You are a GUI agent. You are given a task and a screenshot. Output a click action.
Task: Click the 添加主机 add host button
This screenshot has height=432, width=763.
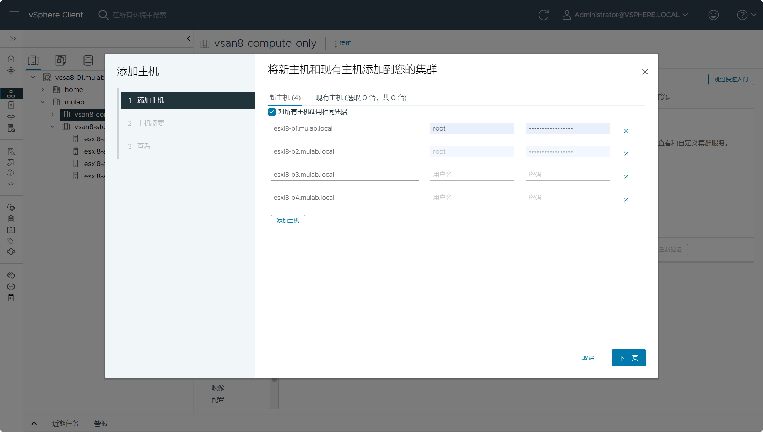pyautogui.click(x=288, y=221)
